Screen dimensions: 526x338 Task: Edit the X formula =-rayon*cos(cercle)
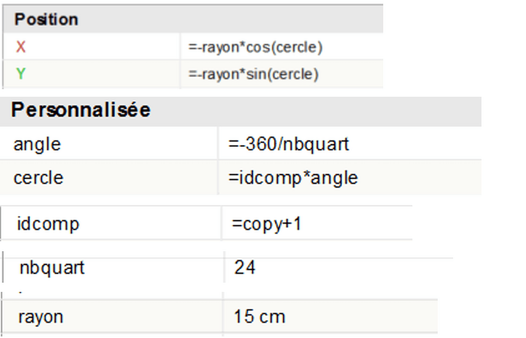click(x=255, y=47)
